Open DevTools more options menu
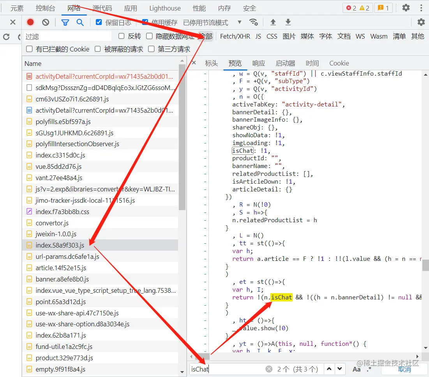Viewport: 429px width, 377px height. [x=421, y=8]
